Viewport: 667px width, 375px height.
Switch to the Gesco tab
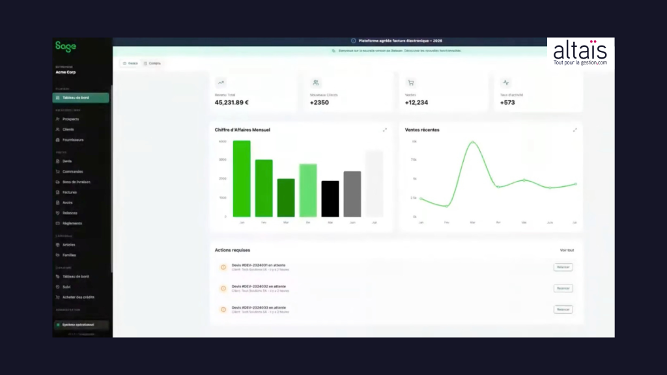click(x=130, y=63)
